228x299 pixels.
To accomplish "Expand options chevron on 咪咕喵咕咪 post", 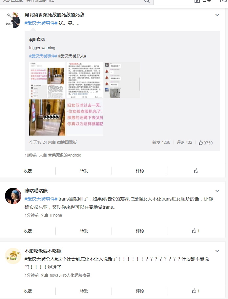I will point(217,191).
